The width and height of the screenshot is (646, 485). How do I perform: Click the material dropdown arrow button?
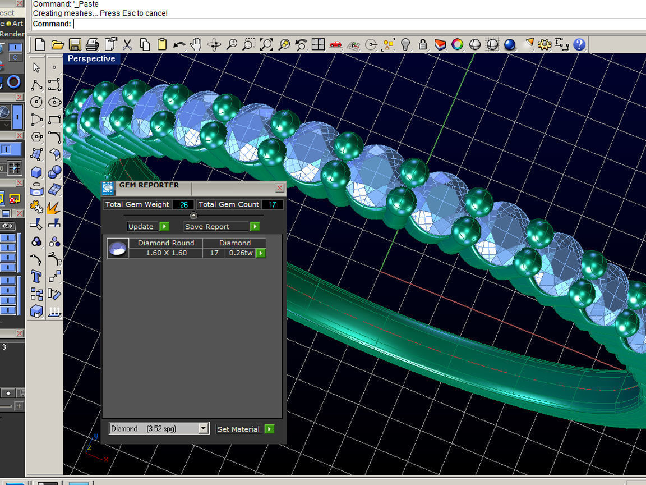click(204, 428)
